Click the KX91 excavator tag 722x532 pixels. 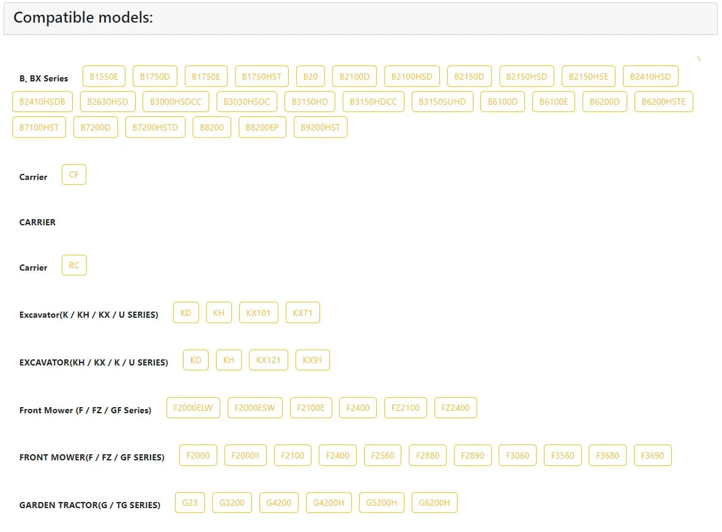pyautogui.click(x=312, y=360)
